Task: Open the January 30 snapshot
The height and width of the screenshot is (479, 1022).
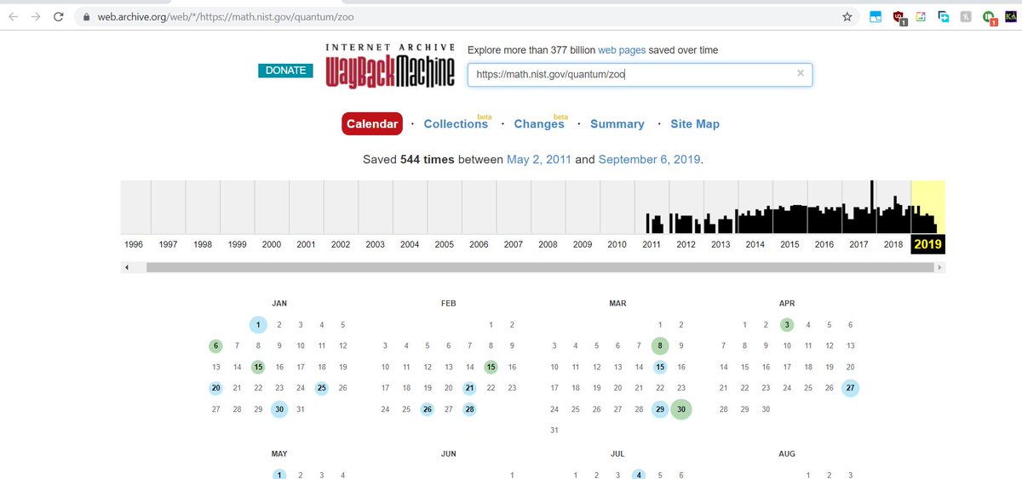Action: pyautogui.click(x=279, y=409)
